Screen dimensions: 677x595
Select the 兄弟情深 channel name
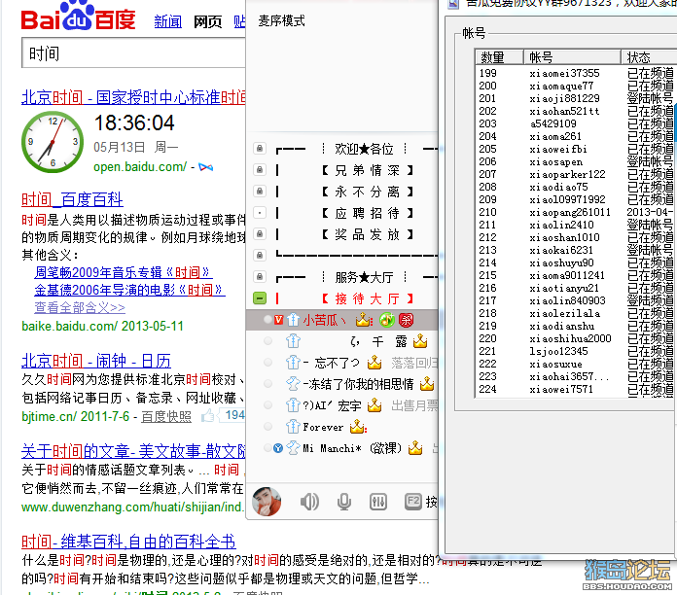pyautogui.click(x=368, y=170)
